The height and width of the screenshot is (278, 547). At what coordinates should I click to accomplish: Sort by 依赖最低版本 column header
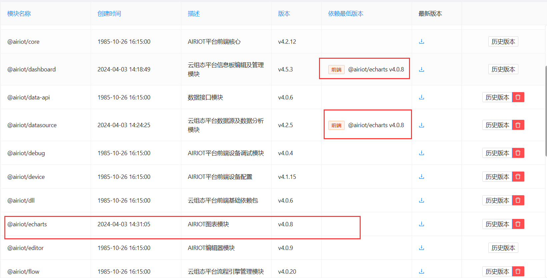(346, 14)
